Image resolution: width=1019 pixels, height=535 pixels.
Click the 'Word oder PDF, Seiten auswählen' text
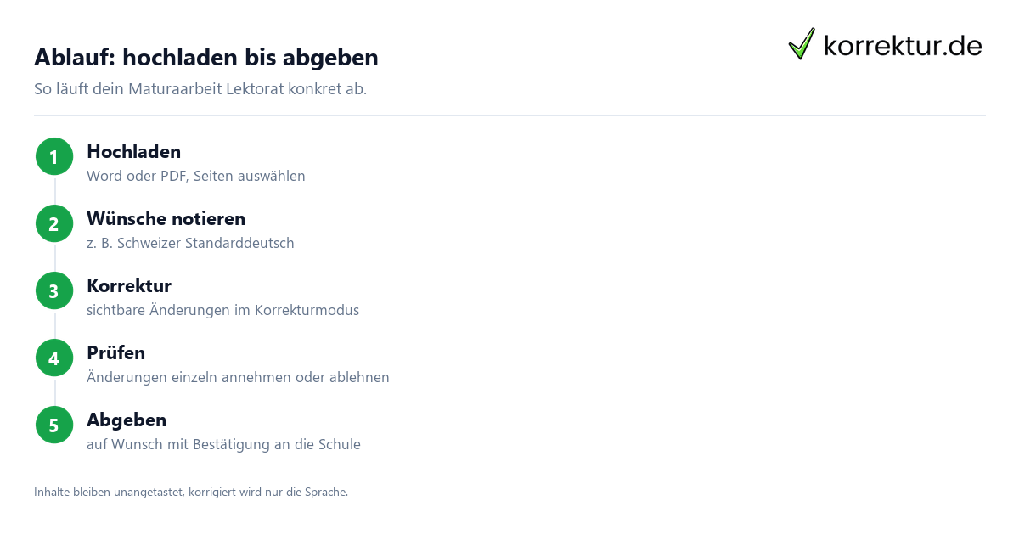coord(196,177)
